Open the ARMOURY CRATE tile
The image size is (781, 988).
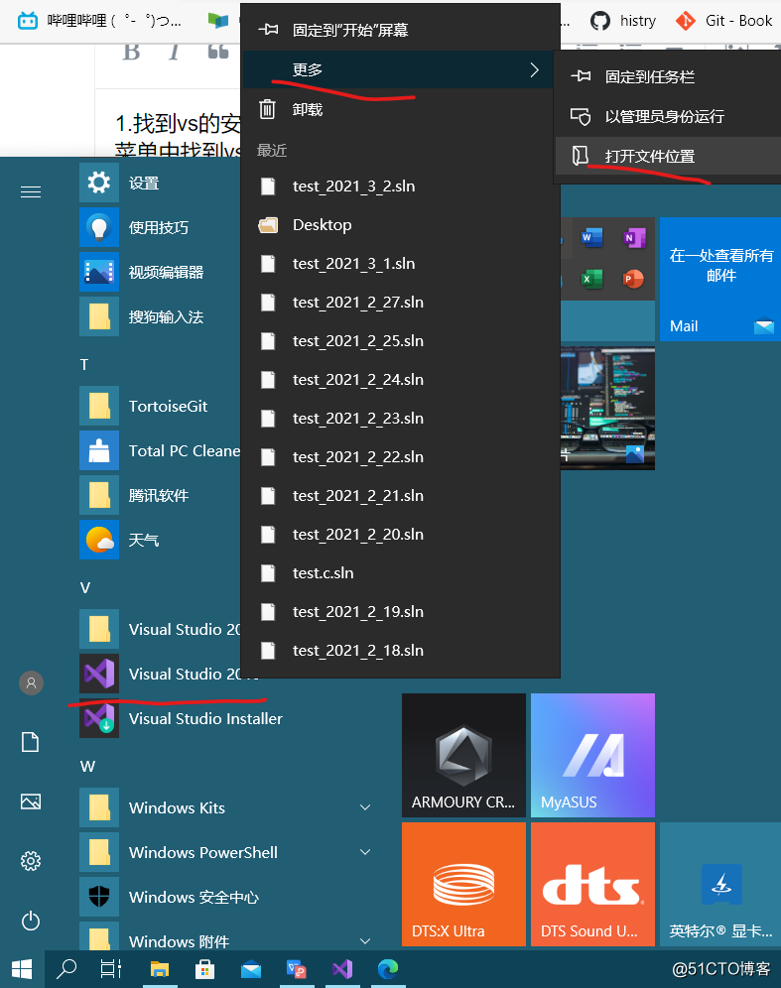pos(463,755)
